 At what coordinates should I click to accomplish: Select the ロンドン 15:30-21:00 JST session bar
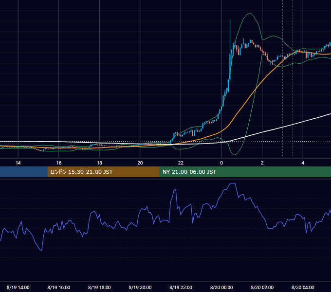coord(103,172)
